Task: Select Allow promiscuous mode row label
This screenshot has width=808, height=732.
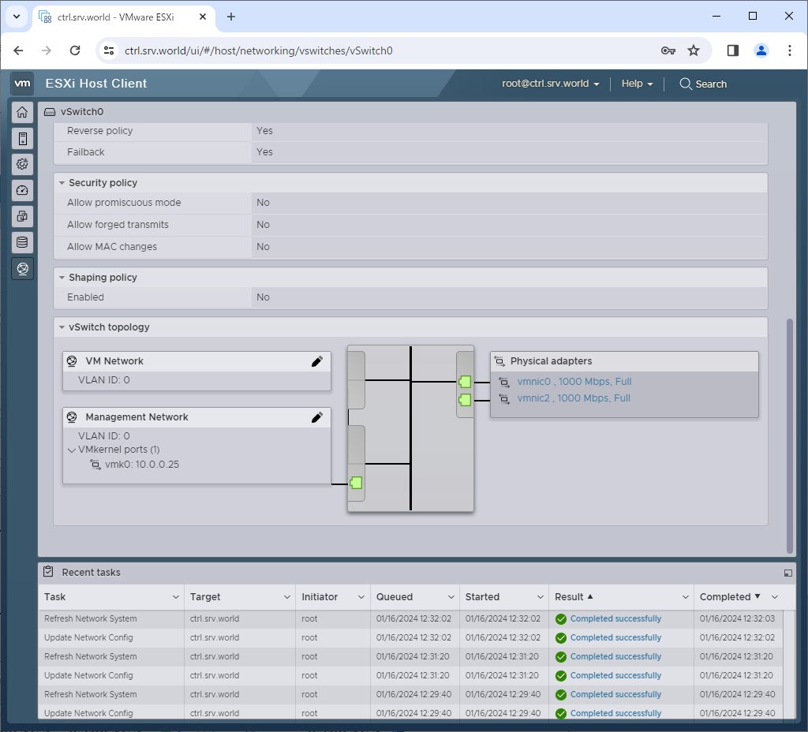Action: [x=124, y=203]
